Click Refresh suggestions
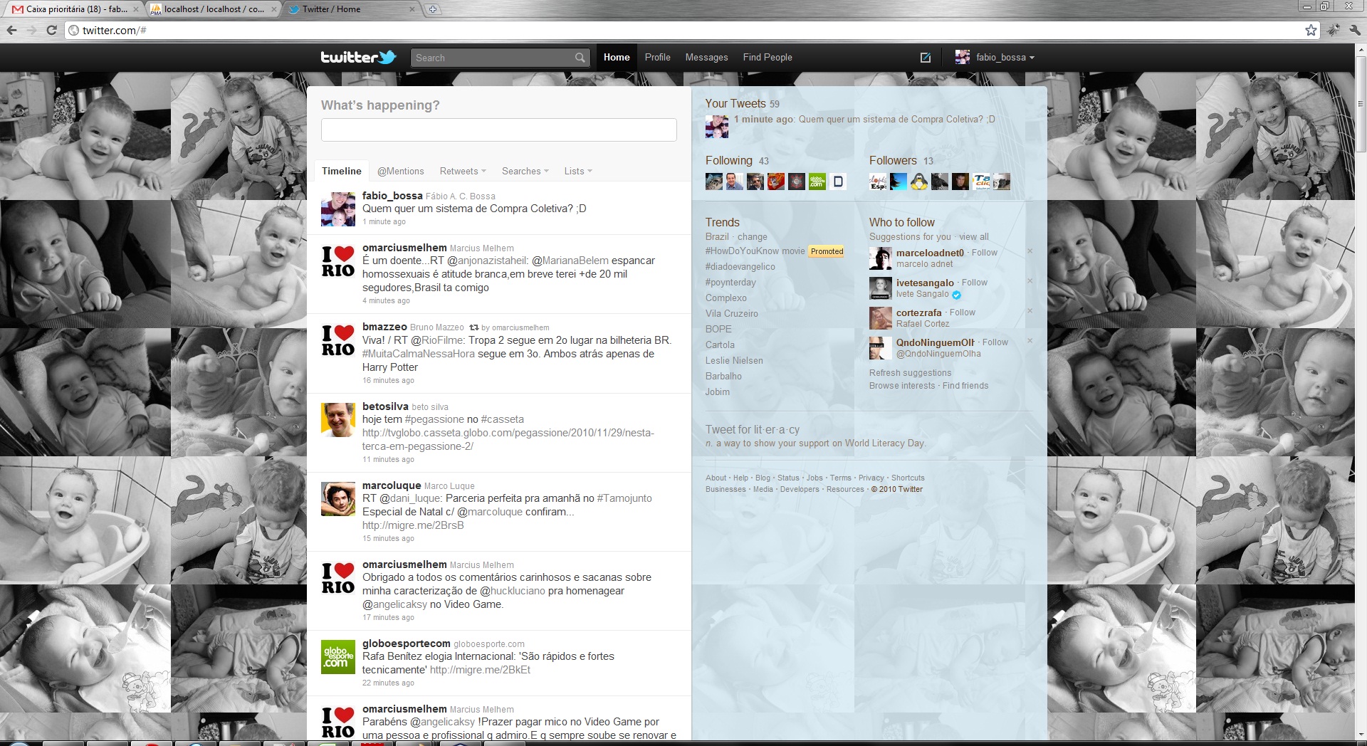This screenshot has width=1367, height=746. (x=910, y=373)
